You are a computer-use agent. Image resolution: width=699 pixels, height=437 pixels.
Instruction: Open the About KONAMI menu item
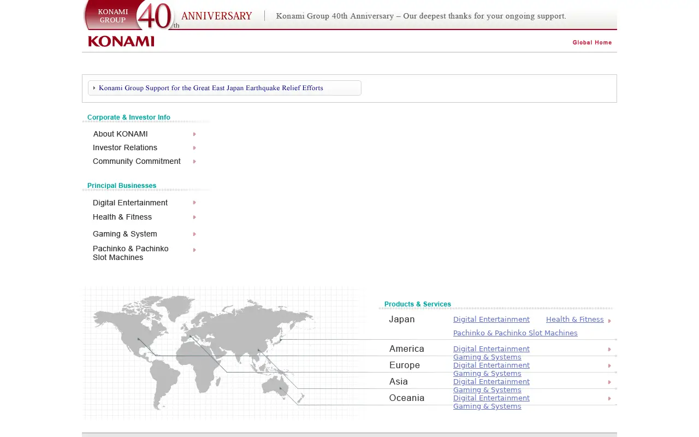tap(120, 134)
